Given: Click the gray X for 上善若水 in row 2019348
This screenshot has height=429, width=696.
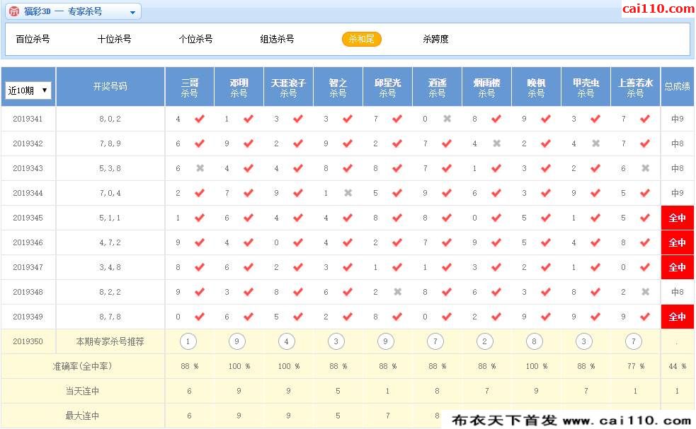Looking at the screenshot, I should (646, 292).
